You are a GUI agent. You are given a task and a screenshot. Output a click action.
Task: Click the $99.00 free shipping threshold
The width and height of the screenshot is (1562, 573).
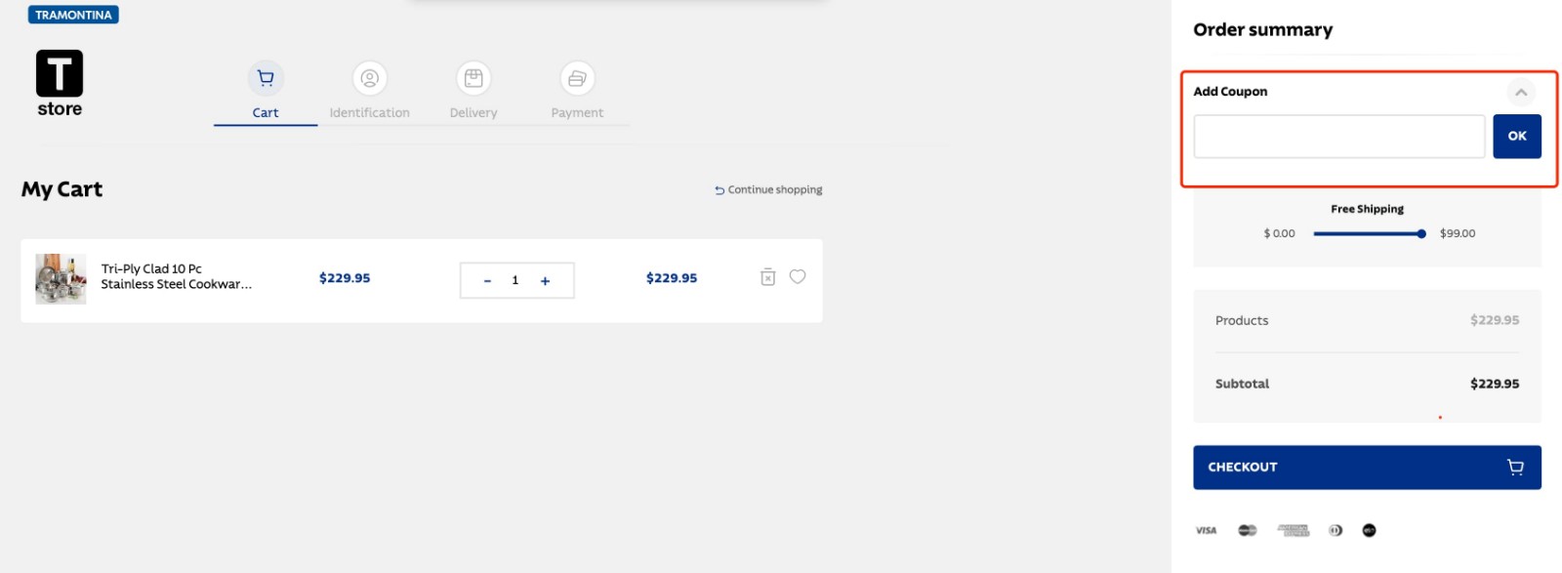coord(1458,233)
